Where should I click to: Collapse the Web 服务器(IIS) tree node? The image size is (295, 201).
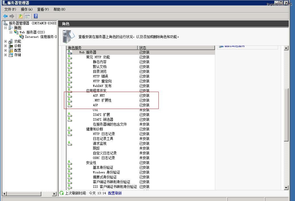tap(11, 32)
